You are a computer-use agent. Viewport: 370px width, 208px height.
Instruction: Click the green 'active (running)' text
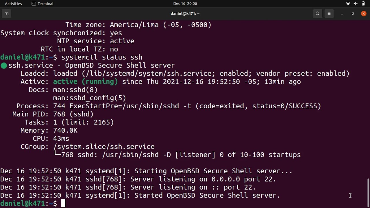coord(85,82)
